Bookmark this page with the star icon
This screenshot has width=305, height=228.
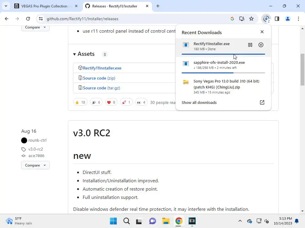pos(251,19)
